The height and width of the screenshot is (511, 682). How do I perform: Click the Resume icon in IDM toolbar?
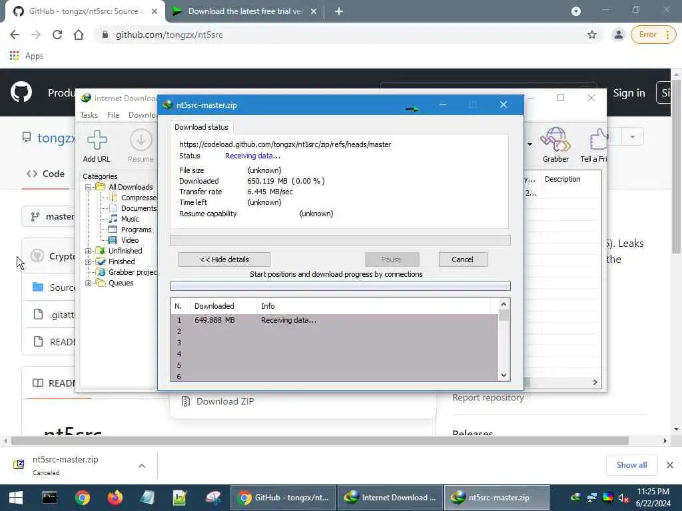pyautogui.click(x=141, y=140)
